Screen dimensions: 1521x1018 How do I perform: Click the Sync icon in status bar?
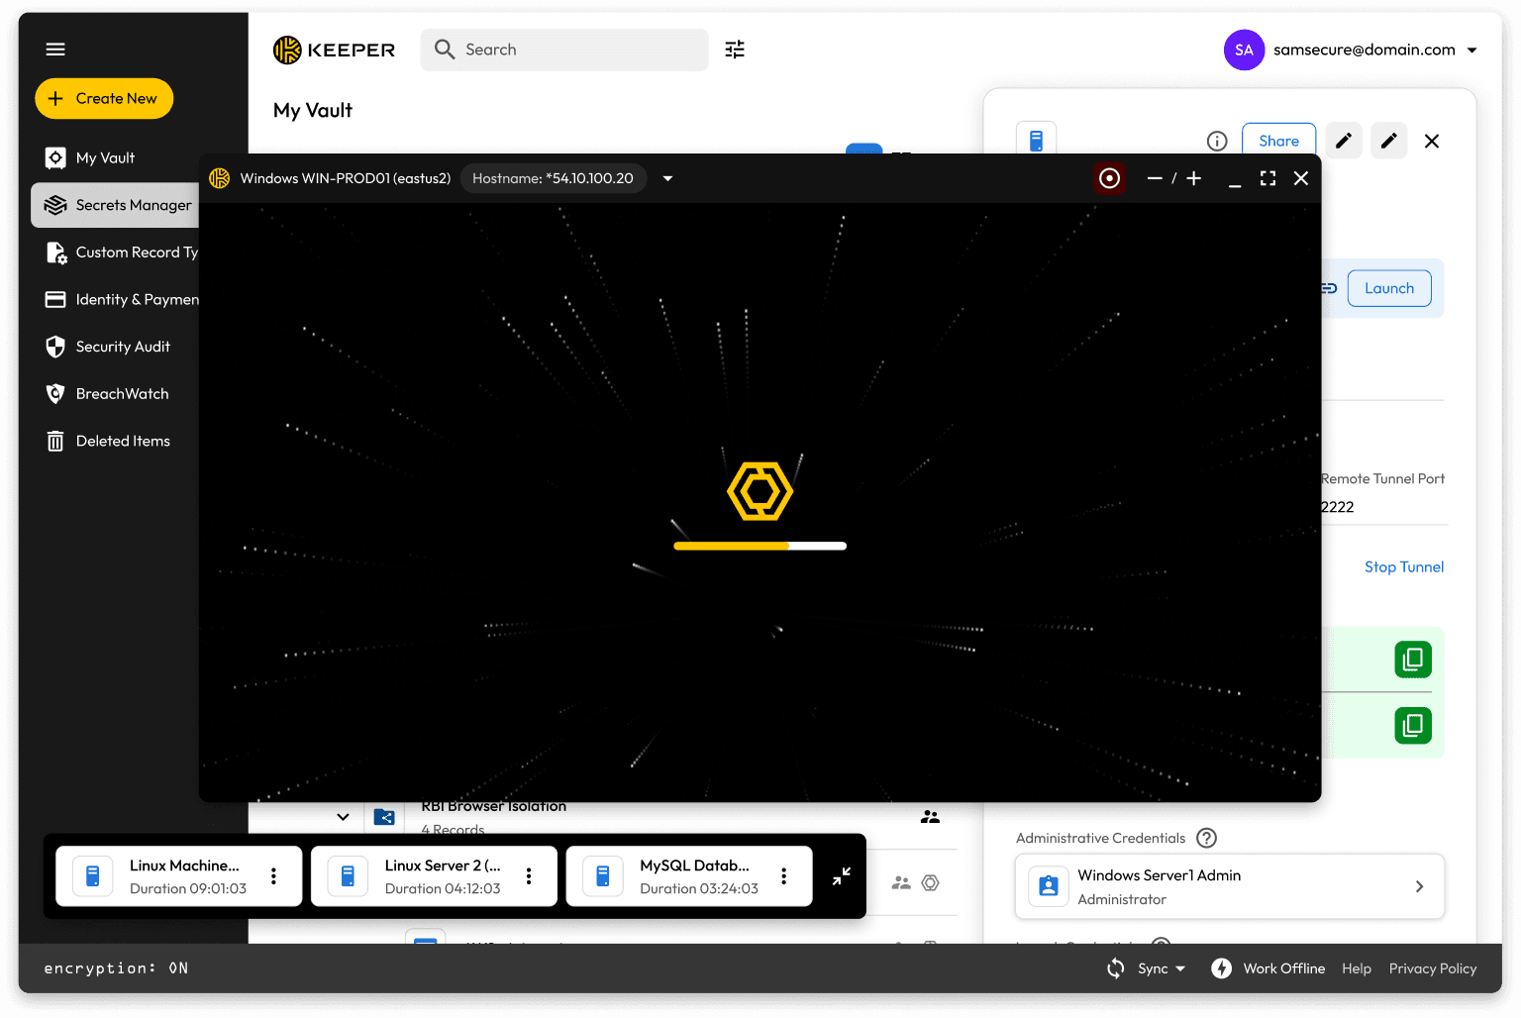tap(1116, 968)
